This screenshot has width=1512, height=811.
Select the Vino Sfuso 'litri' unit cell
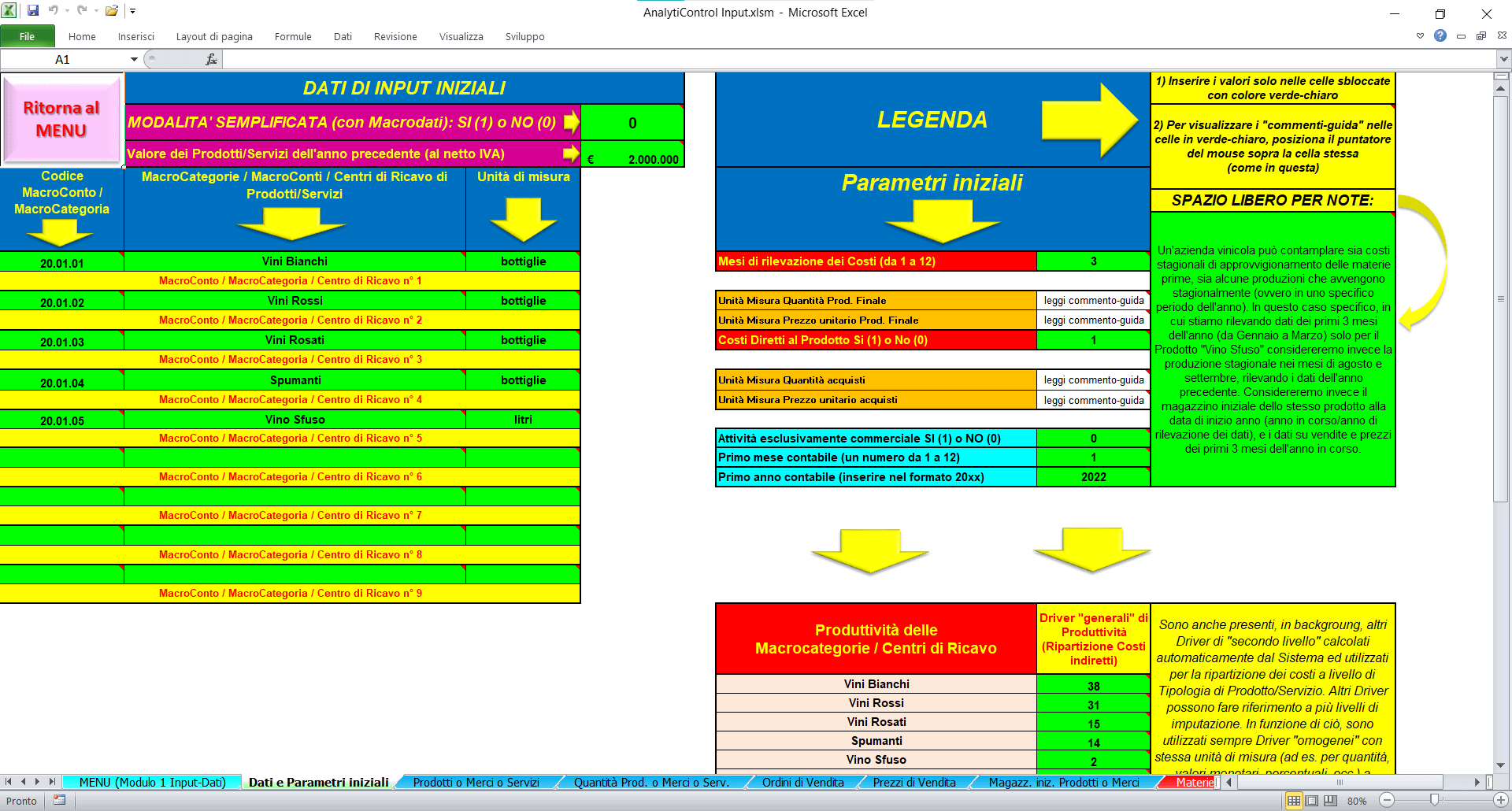(x=523, y=420)
